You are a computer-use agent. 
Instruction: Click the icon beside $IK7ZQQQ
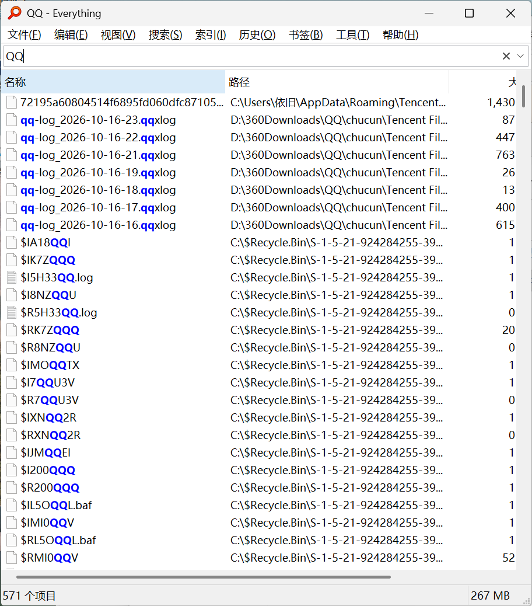[x=12, y=260]
